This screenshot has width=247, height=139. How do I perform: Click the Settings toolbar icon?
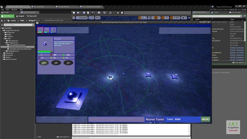coord(93,13)
